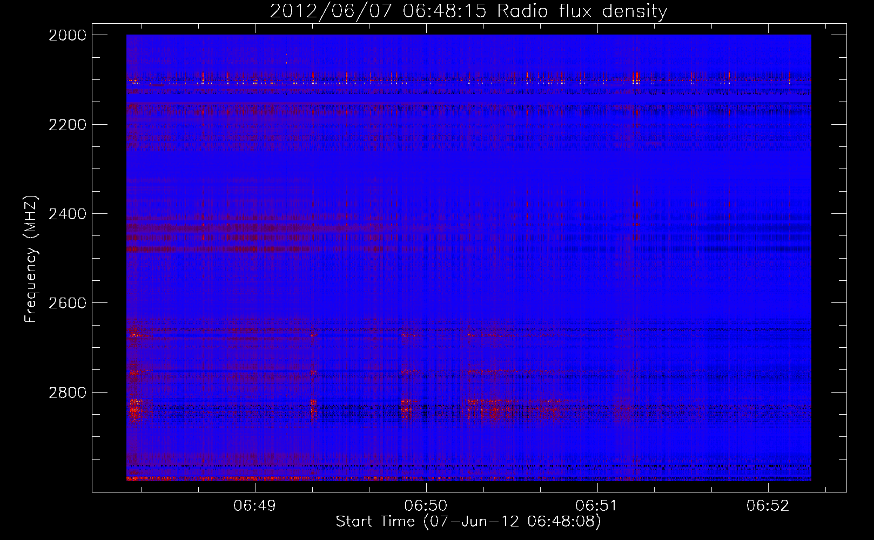The width and height of the screenshot is (874, 540).
Task: Click the 06:51 time tick label
Action: tap(596, 505)
